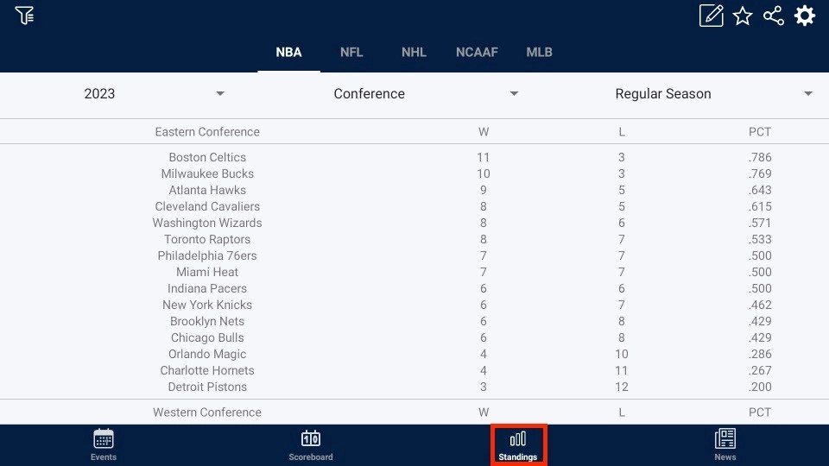Click the Western Conference header

[207, 412]
